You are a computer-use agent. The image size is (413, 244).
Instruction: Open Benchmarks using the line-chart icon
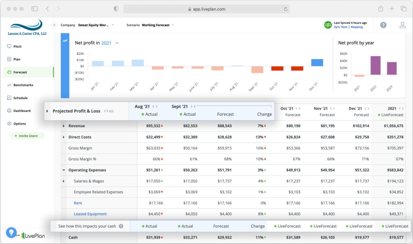tap(8, 85)
